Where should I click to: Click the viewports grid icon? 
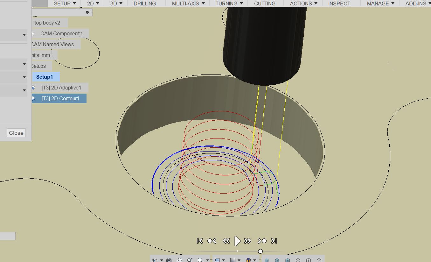[x=233, y=259]
